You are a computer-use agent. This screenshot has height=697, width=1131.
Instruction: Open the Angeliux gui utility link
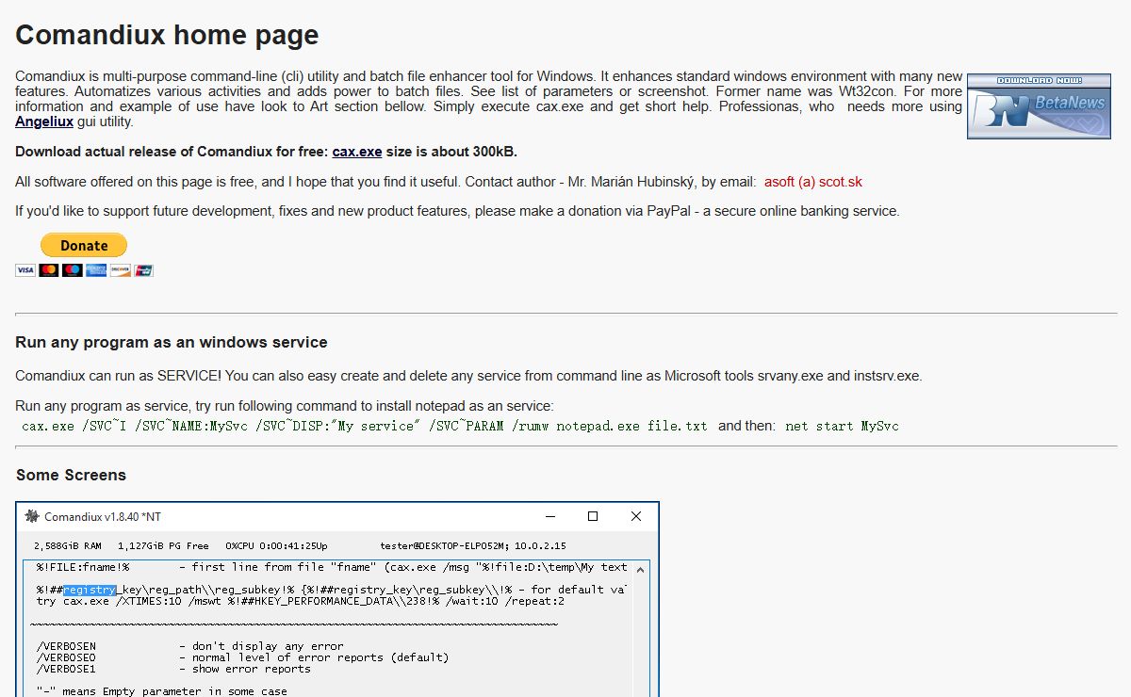click(44, 122)
